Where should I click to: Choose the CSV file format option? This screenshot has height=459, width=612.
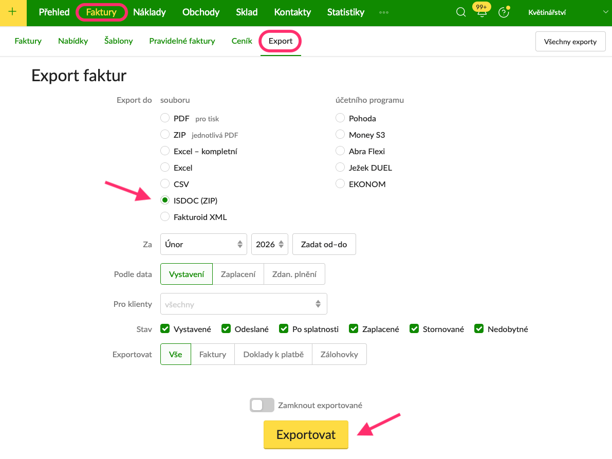[165, 183]
